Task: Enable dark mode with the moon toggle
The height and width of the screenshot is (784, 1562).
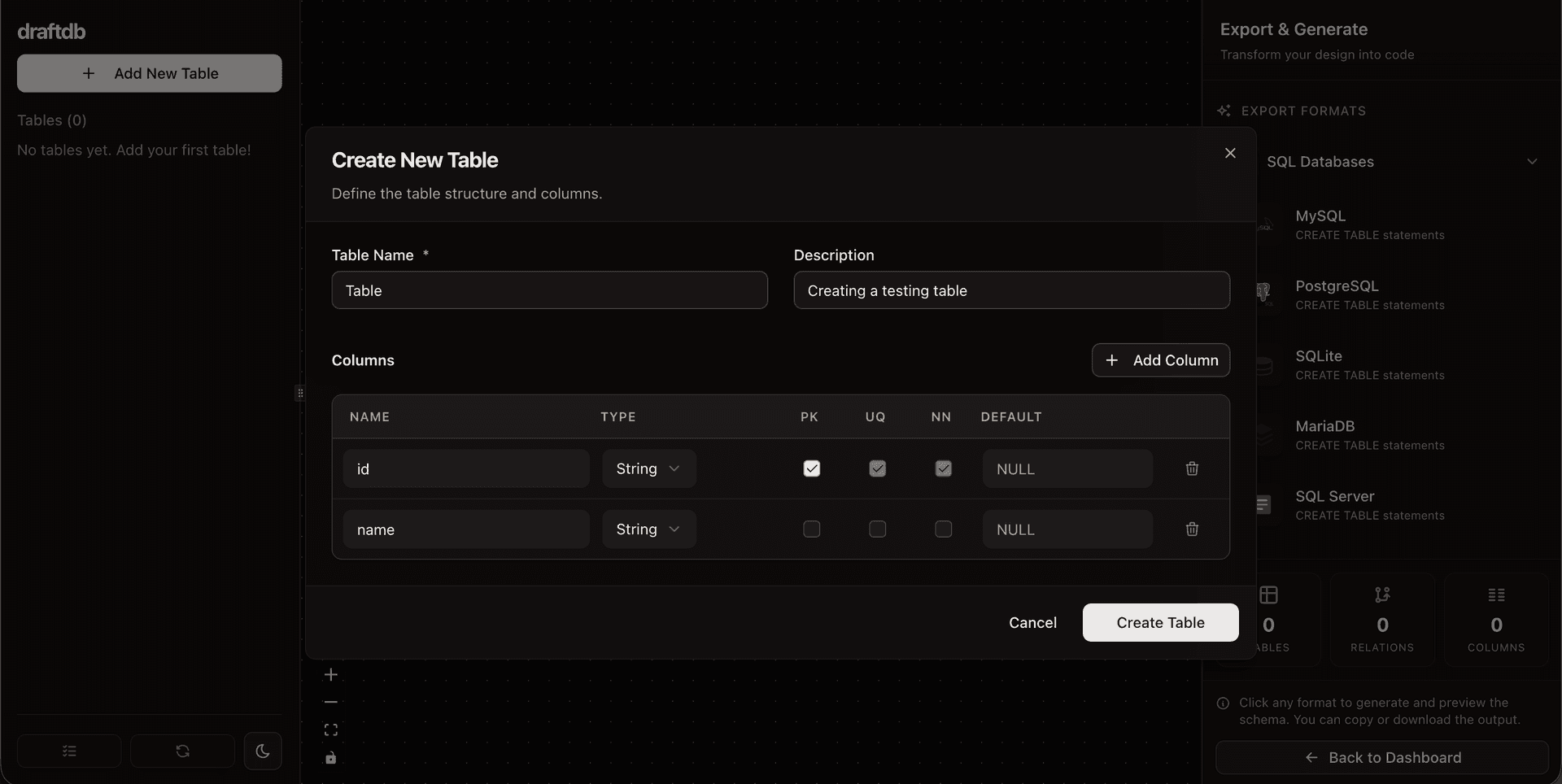Action: pyautogui.click(x=262, y=751)
